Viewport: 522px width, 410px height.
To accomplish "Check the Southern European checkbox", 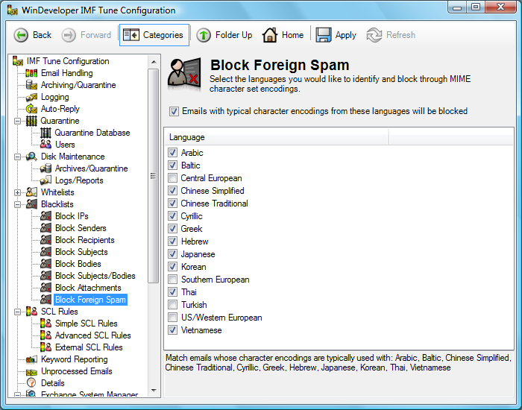I will tap(172, 280).
